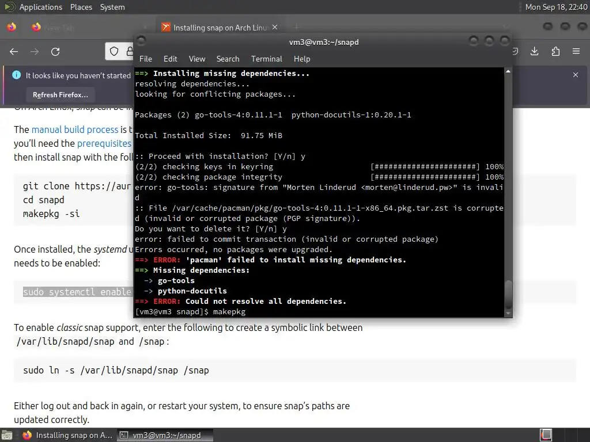The width and height of the screenshot is (590, 442).
Task: Open Firefox downloads panel
Action: pyautogui.click(x=534, y=51)
